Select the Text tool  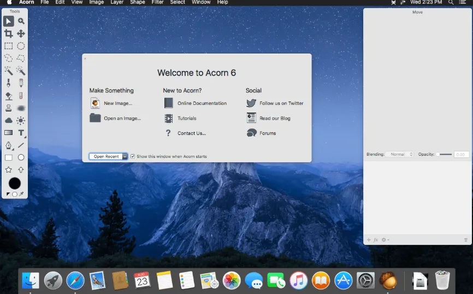click(21, 132)
